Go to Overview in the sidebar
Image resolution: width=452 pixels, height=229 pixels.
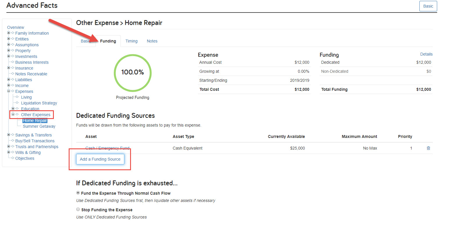pyautogui.click(x=16, y=27)
